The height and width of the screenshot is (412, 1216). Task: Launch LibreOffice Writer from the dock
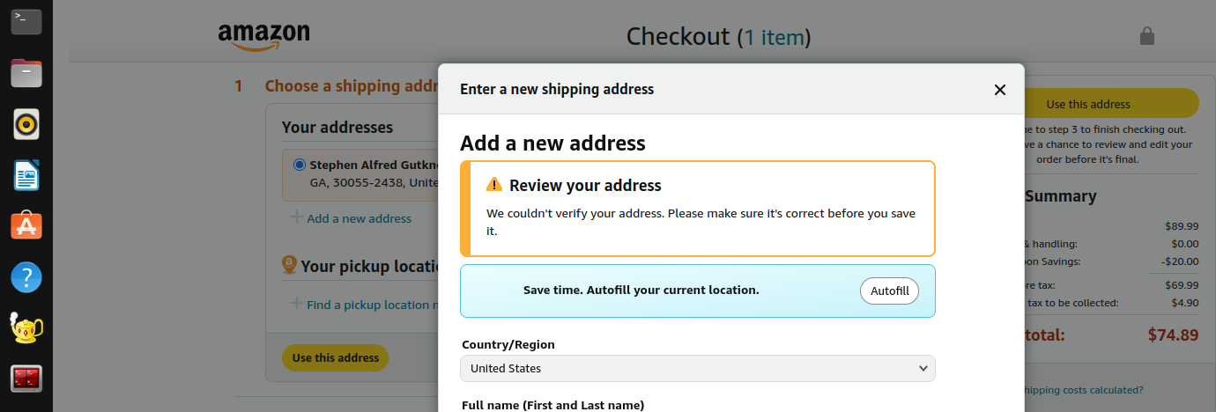click(x=26, y=175)
